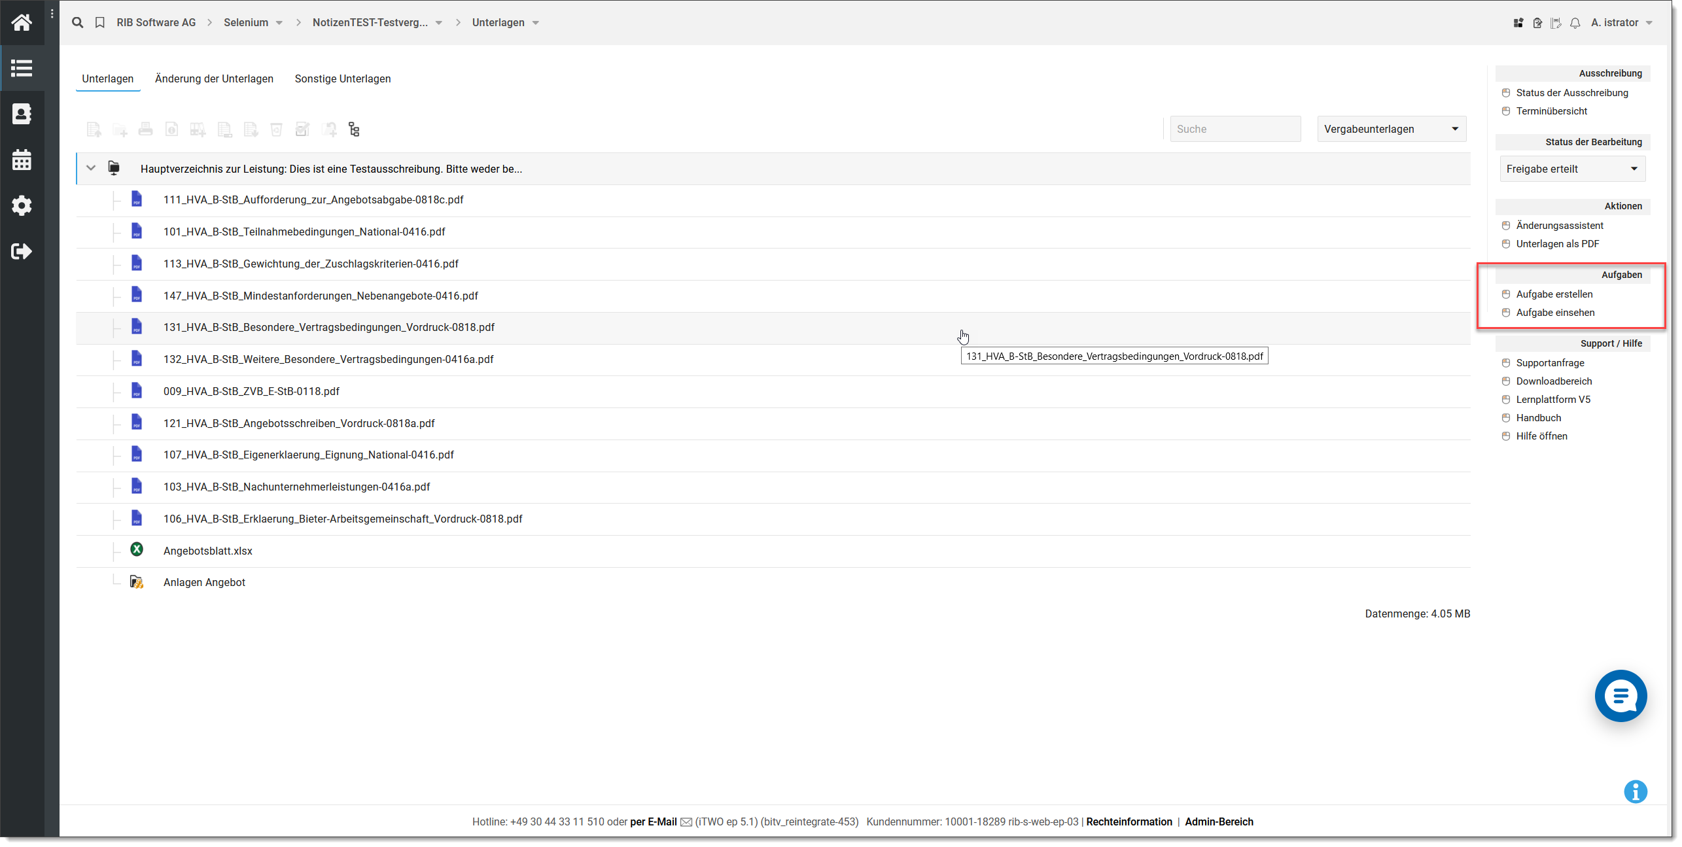Click the download file icon

pos(251,129)
